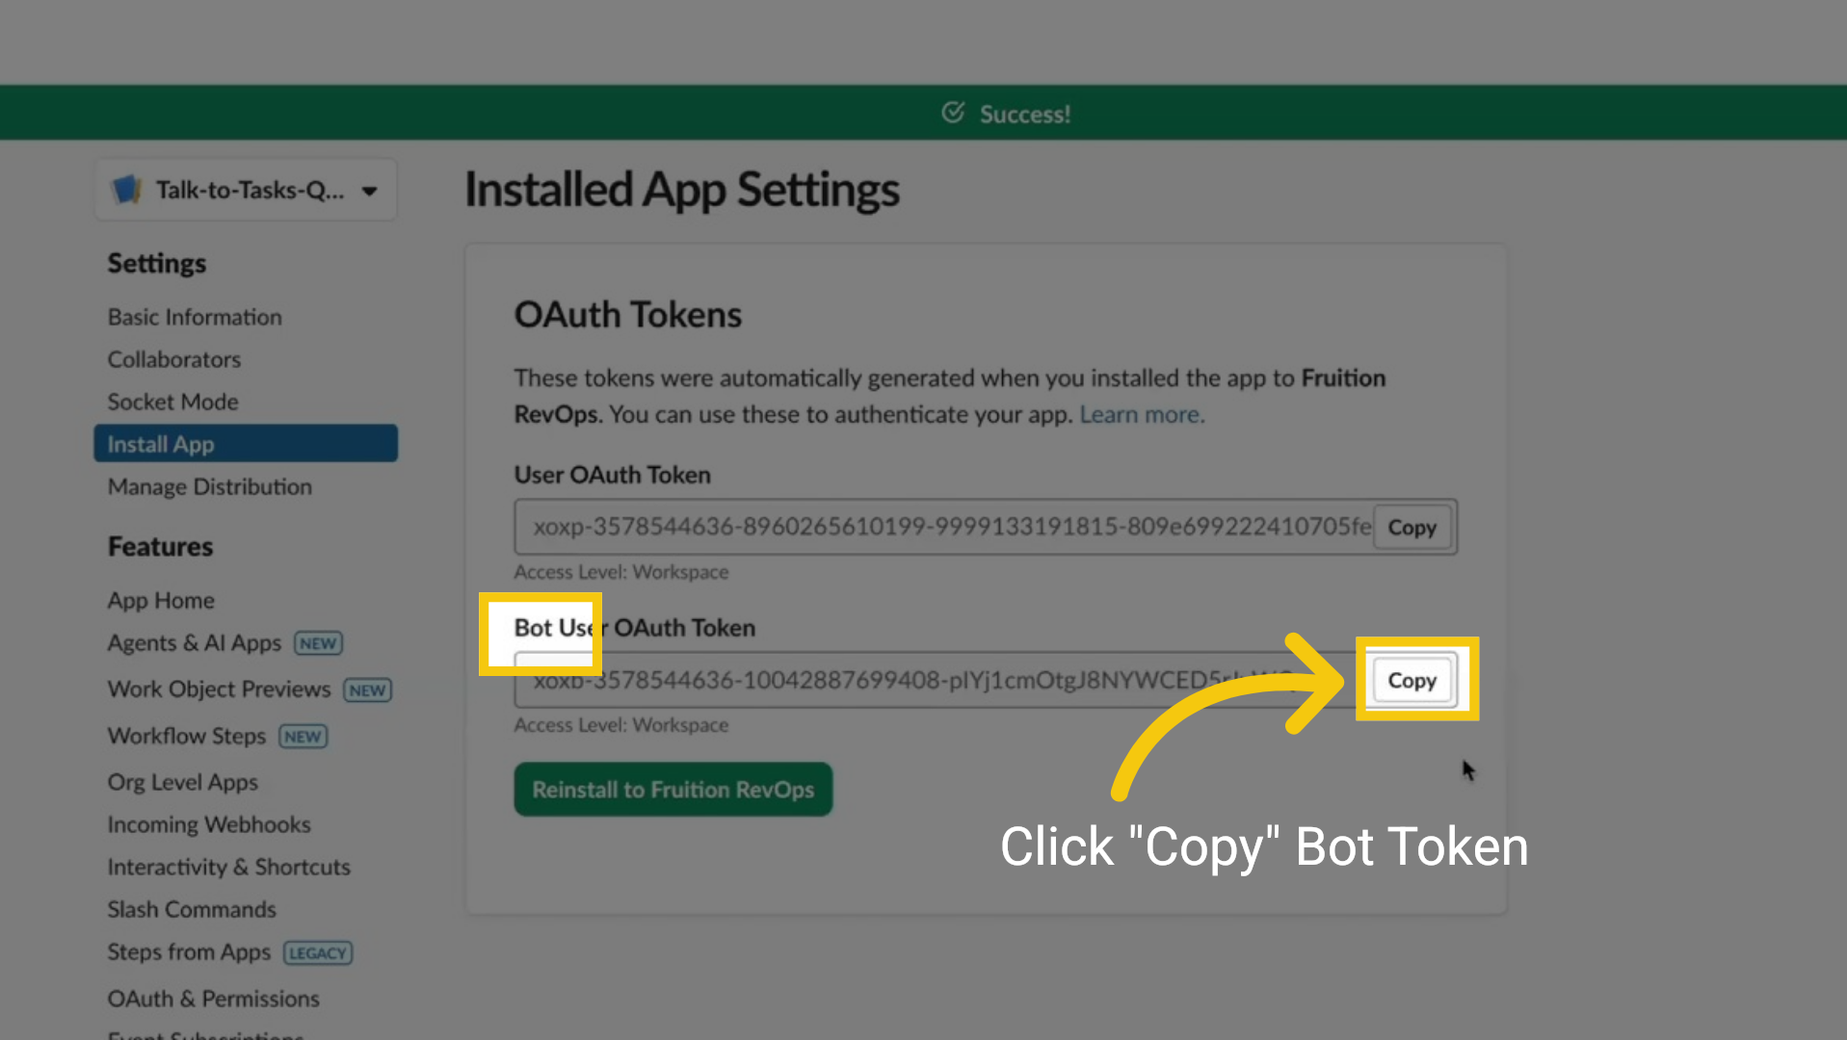
Task: Click the Success! banner text
Action: [x=1025, y=114]
